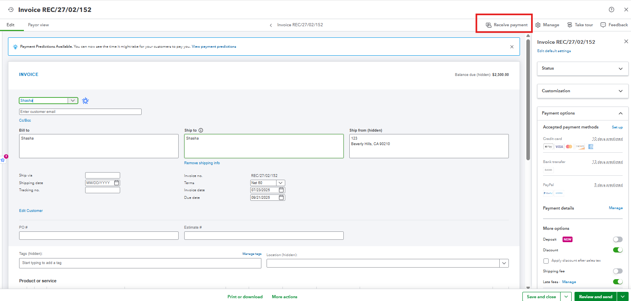The width and height of the screenshot is (631, 301).
Task: Click the main form vertical scrollbar
Action: coord(528,99)
